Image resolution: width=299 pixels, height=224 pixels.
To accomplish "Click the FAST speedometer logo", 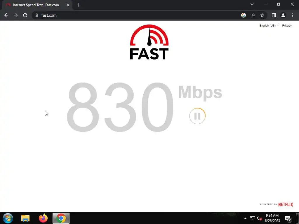I will 149,42.
